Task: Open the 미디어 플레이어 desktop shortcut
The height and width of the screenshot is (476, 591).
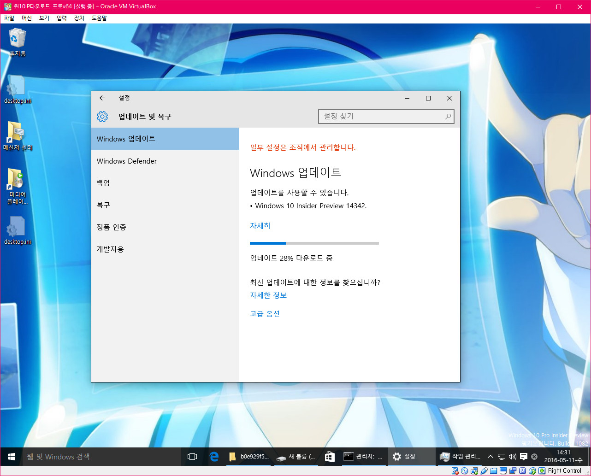Action: click(x=18, y=186)
